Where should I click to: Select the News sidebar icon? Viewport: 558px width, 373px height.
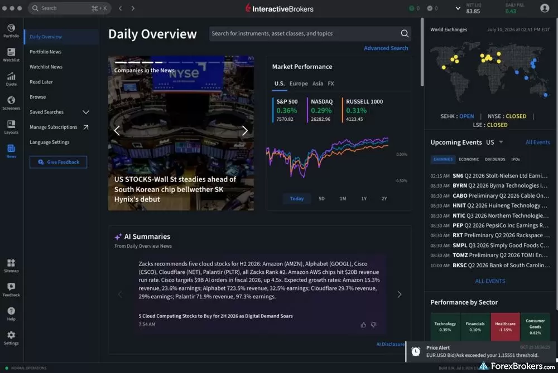(11, 151)
